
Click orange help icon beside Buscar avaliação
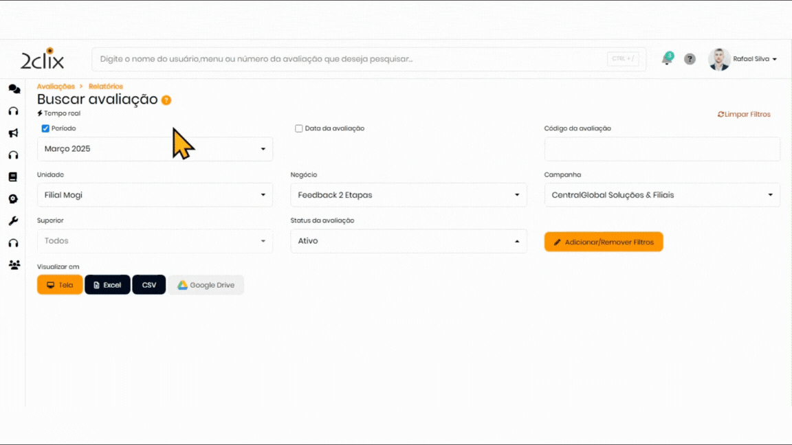[166, 100]
